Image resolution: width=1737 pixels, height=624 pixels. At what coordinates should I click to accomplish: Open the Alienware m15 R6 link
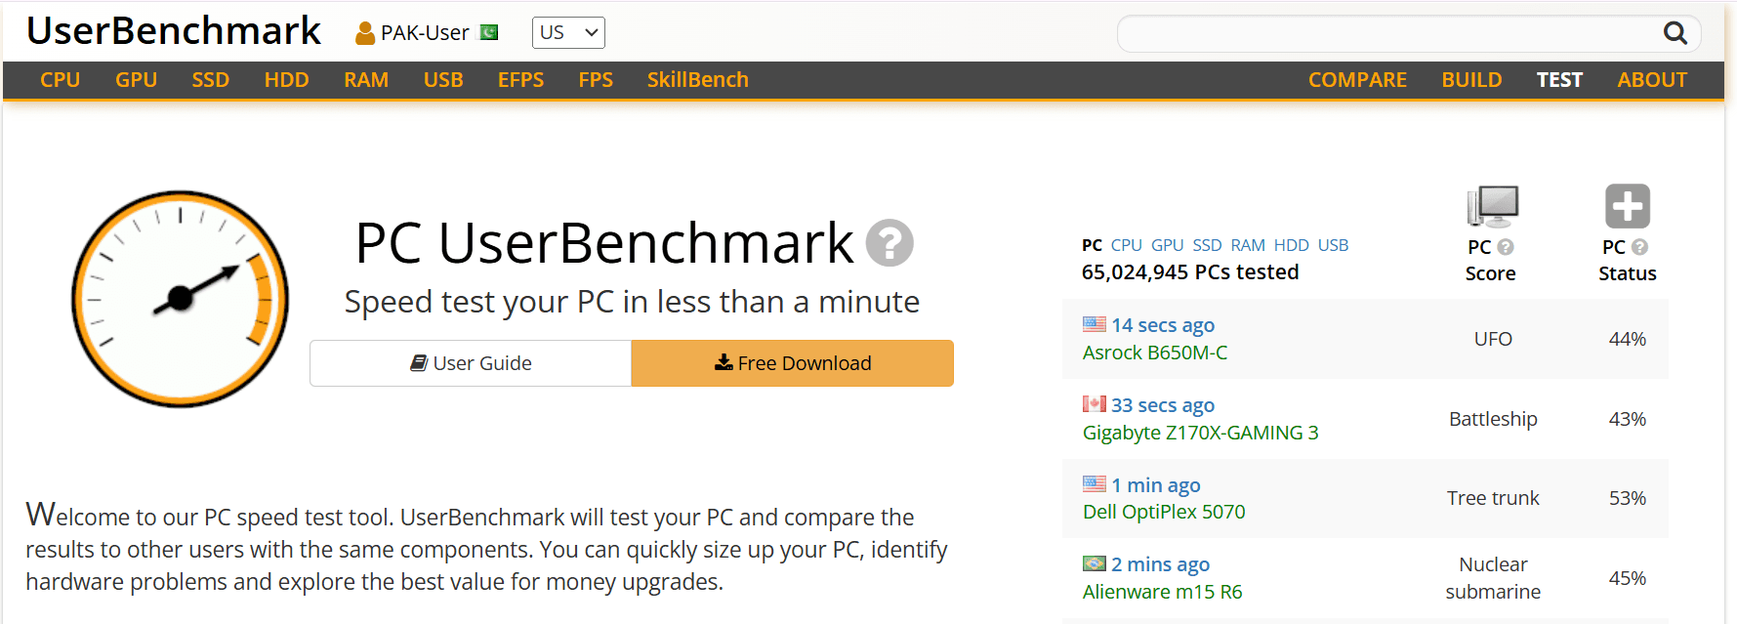pos(1162,592)
